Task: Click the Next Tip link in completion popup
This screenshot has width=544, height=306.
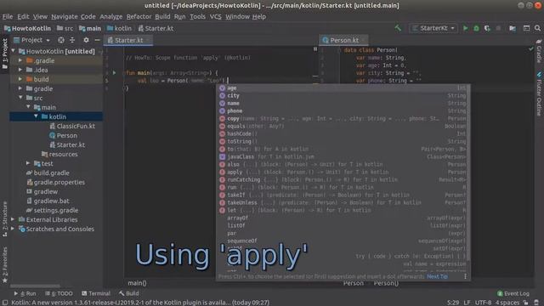Action: click(437, 276)
